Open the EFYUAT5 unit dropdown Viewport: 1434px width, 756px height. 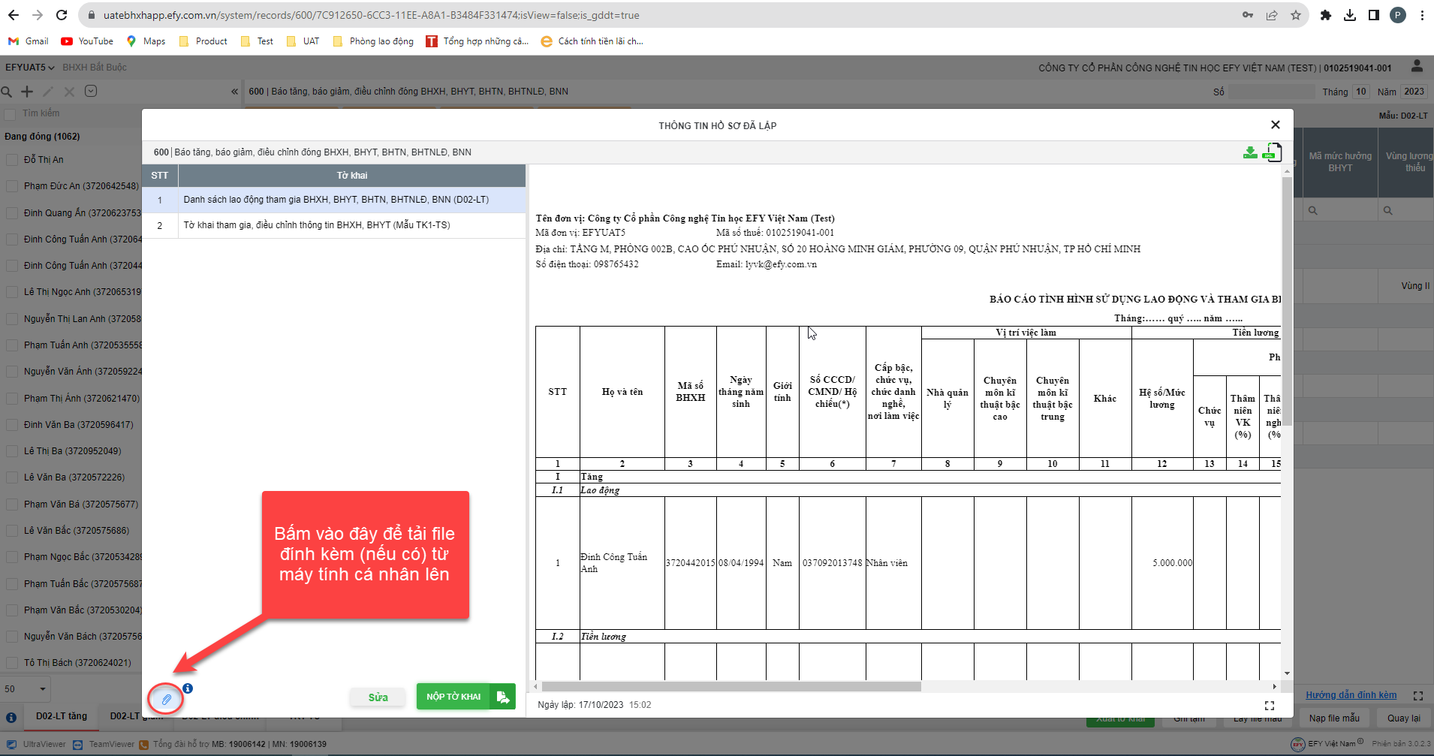coord(30,68)
